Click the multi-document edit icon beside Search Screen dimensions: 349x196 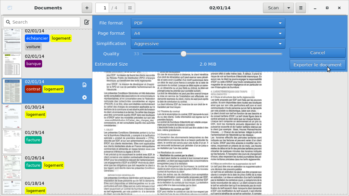pos(87,22)
